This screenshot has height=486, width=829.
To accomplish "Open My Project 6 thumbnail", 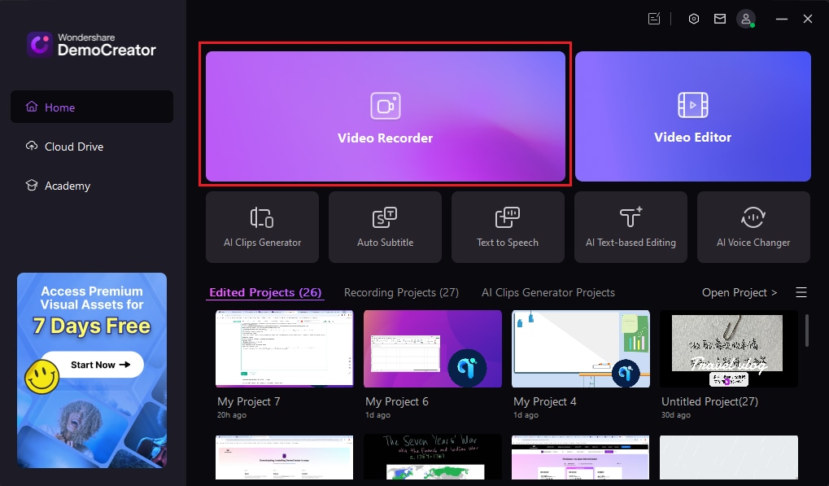I will tap(433, 348).
